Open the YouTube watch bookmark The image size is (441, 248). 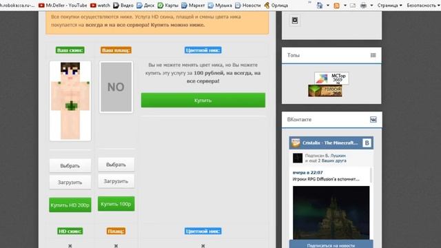coord(100,5)
